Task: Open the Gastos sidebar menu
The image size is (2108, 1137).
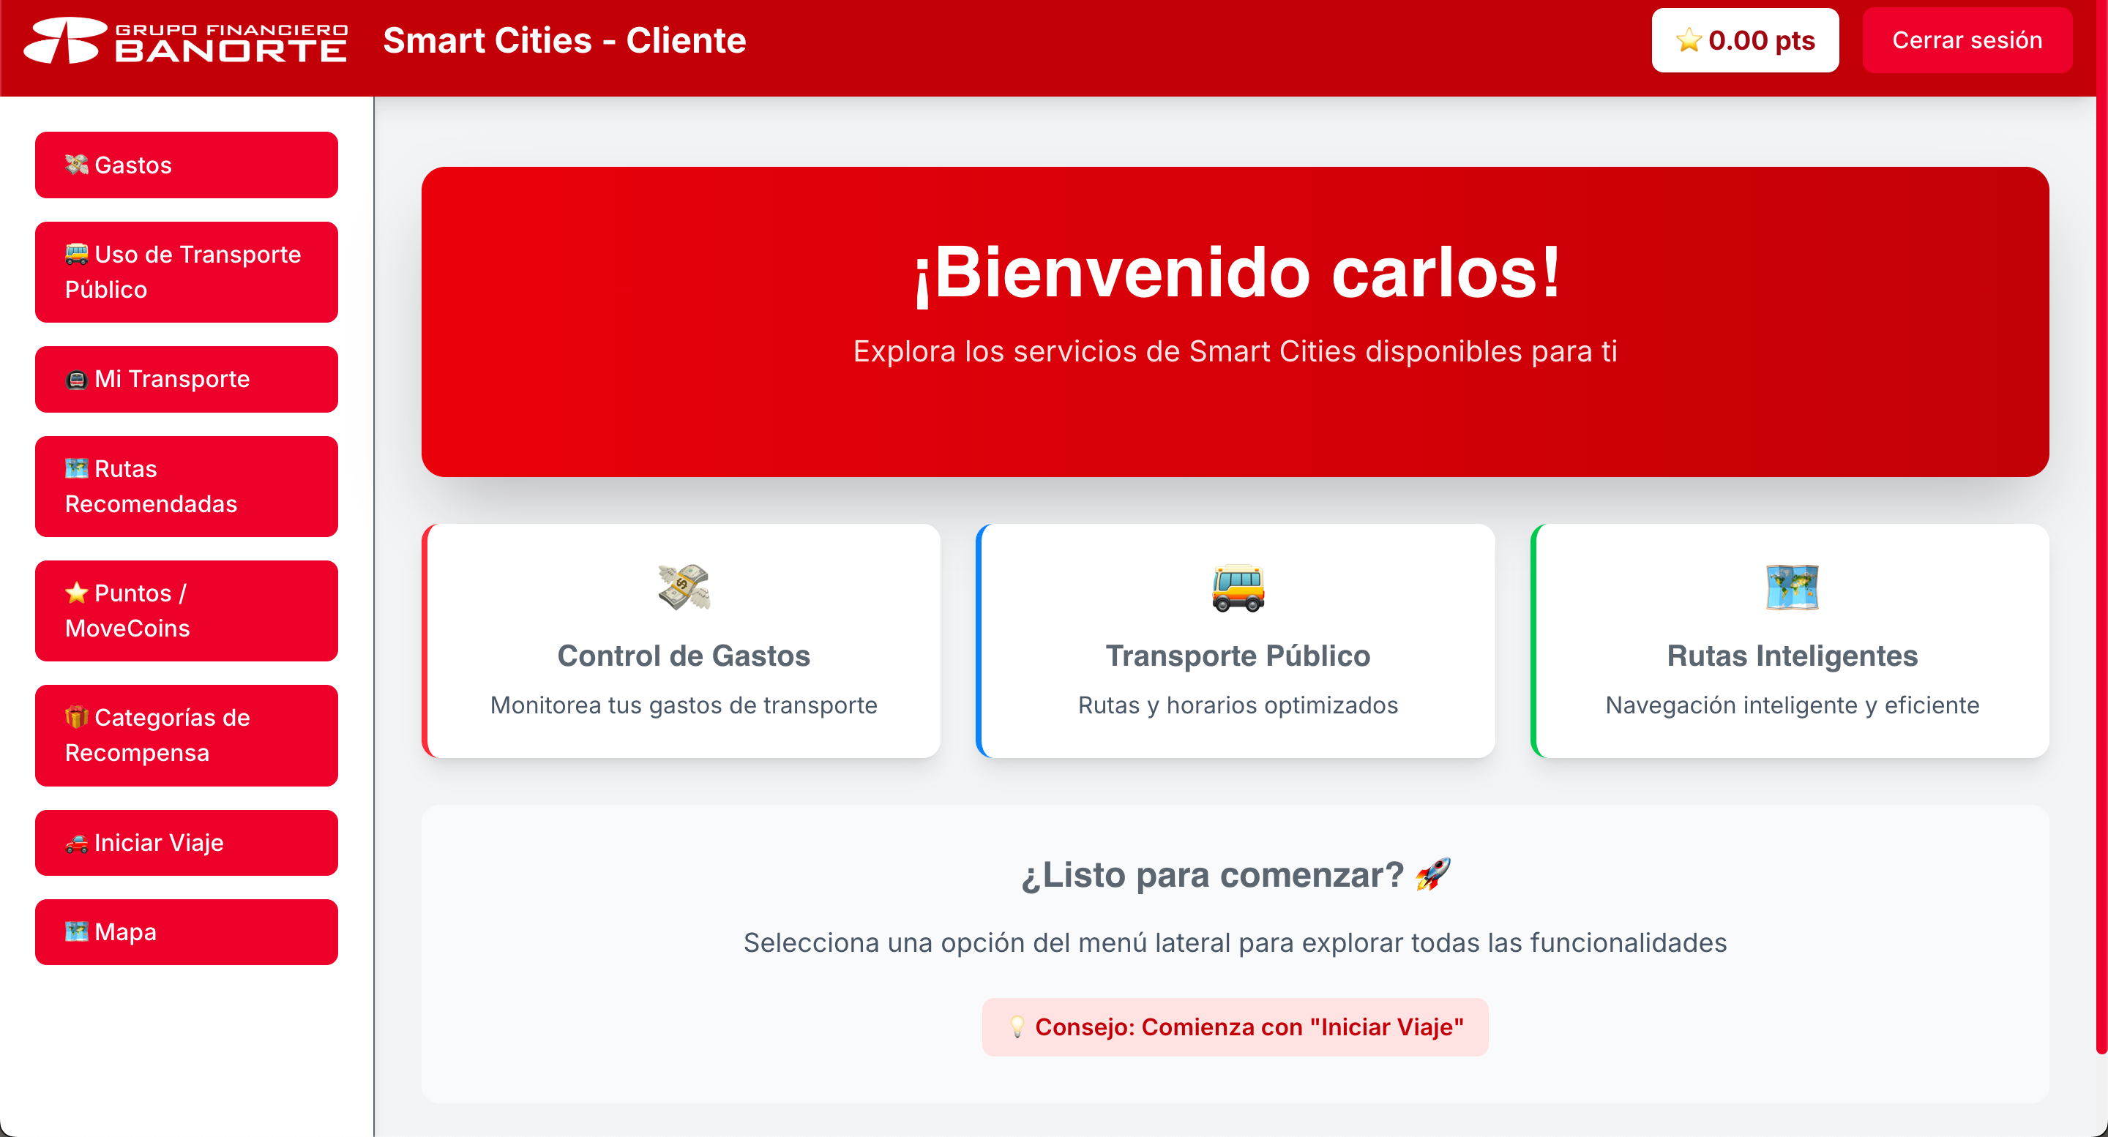Action: coord(187,165)
